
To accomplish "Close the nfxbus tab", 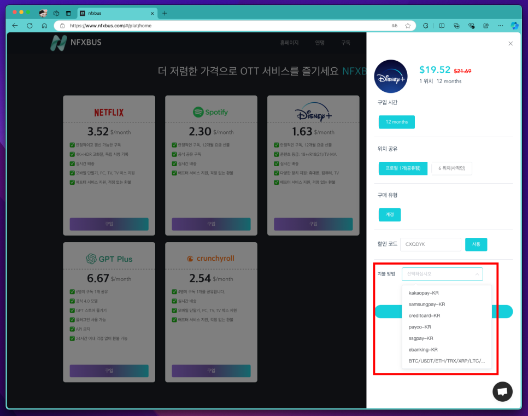I will click(152, 14).
